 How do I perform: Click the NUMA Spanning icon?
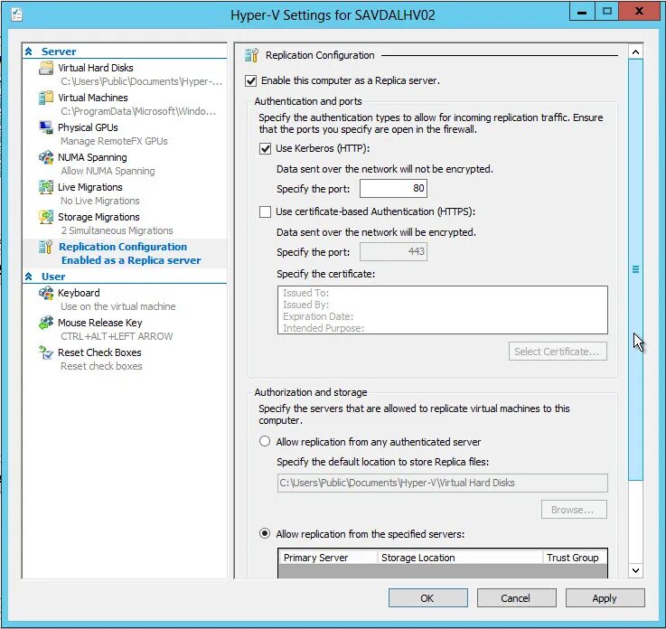46,157
